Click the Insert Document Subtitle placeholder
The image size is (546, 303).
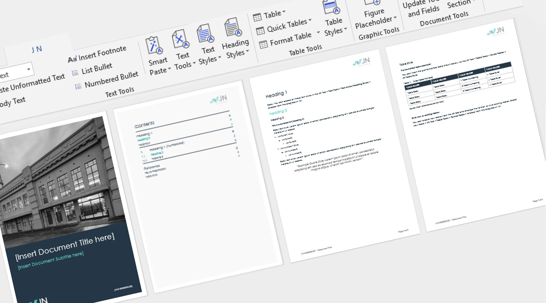51,260
